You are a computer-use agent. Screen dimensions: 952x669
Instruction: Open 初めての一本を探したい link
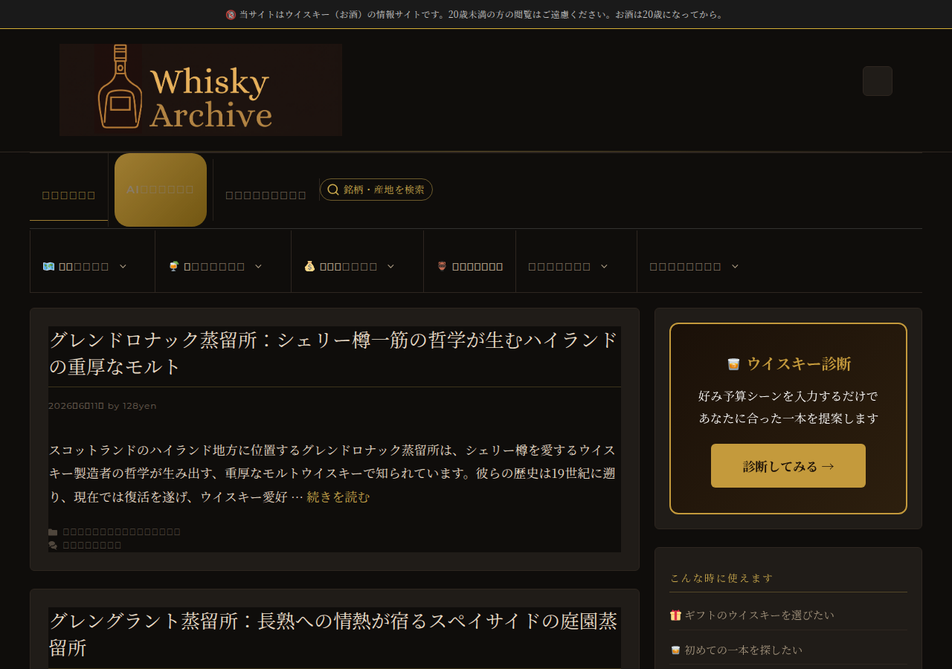click(x=744, y=650)
